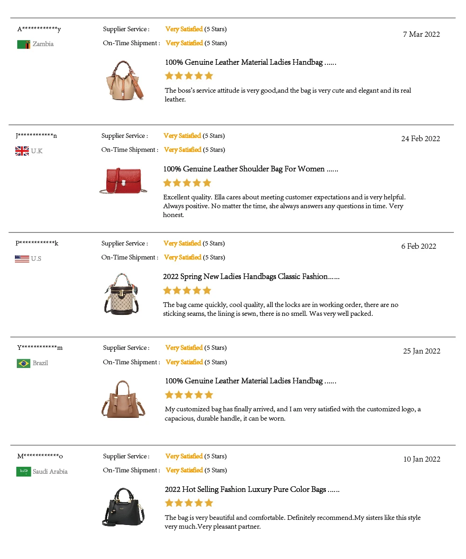Click the Brazil flag icon
The height and width of the screenshot is (559, 466).
pos(23,363)
